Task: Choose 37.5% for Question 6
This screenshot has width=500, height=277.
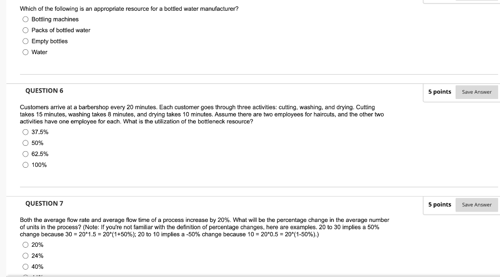Action: click(25, 132)
